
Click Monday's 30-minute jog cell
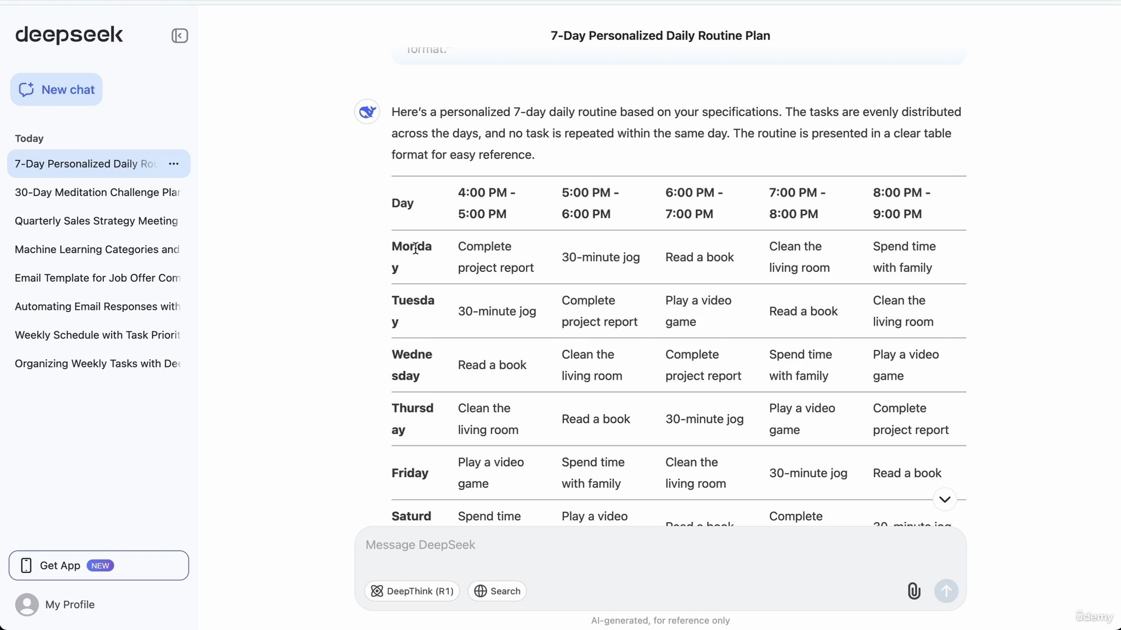click(x=601, y=257)
